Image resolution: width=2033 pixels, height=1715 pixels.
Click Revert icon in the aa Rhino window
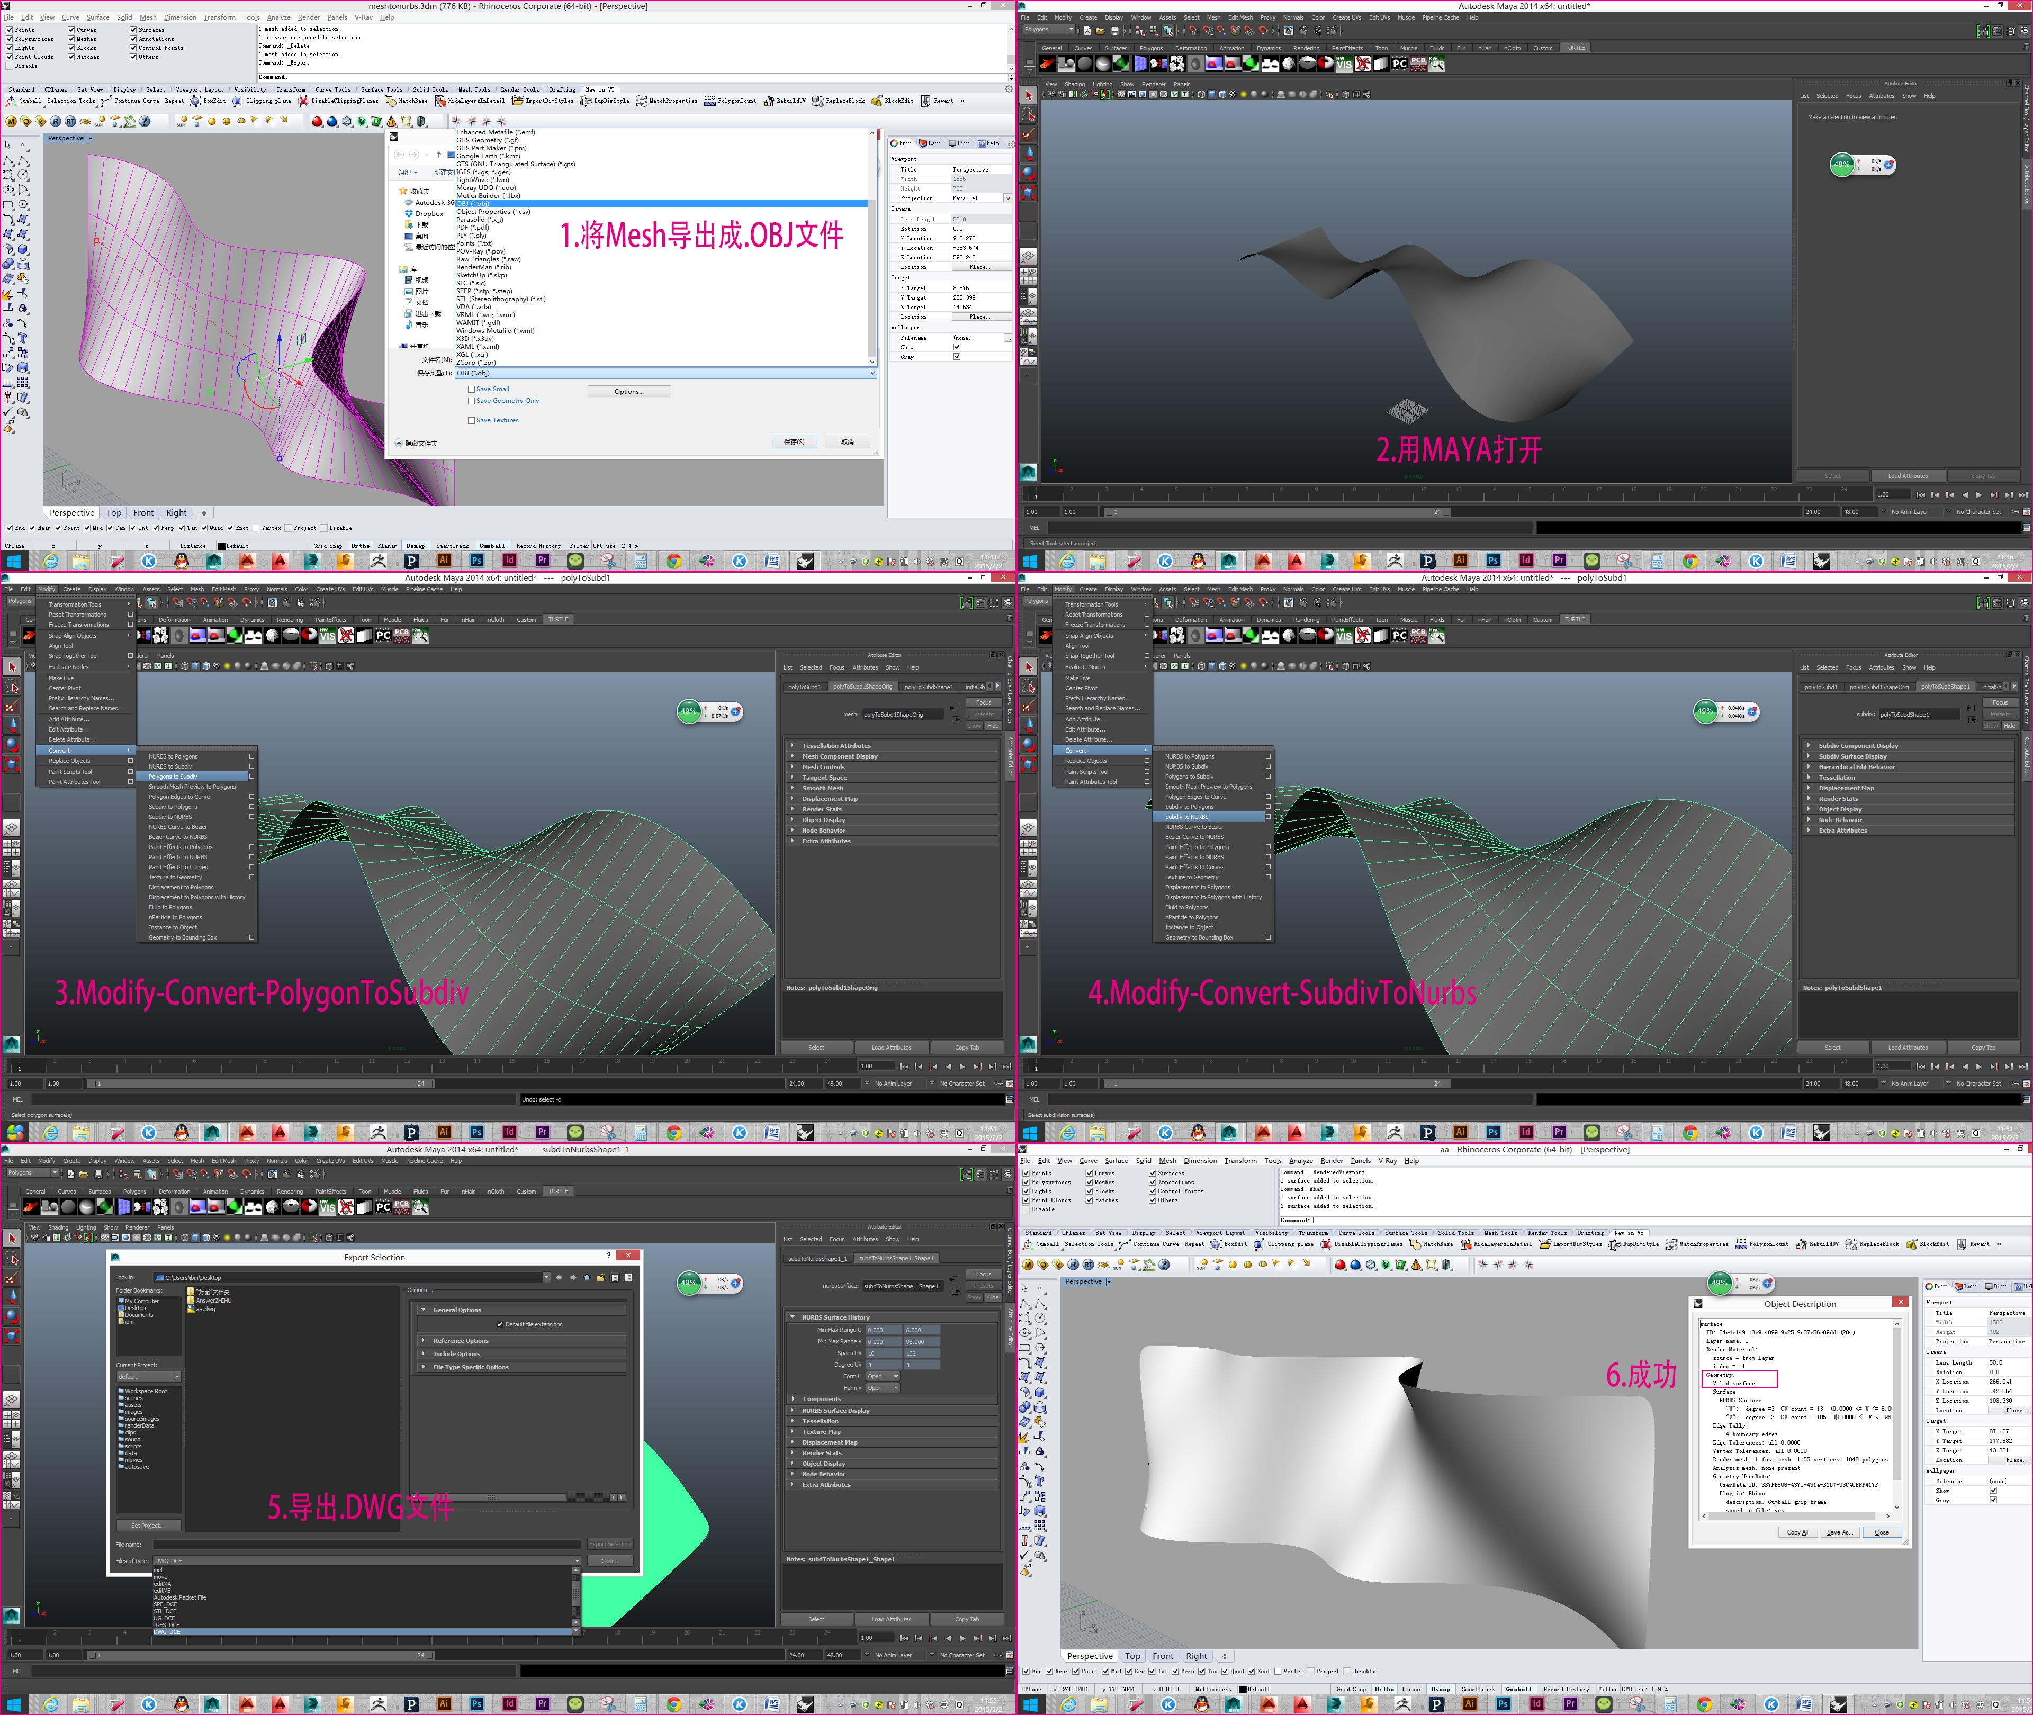click(1962, 1244)
